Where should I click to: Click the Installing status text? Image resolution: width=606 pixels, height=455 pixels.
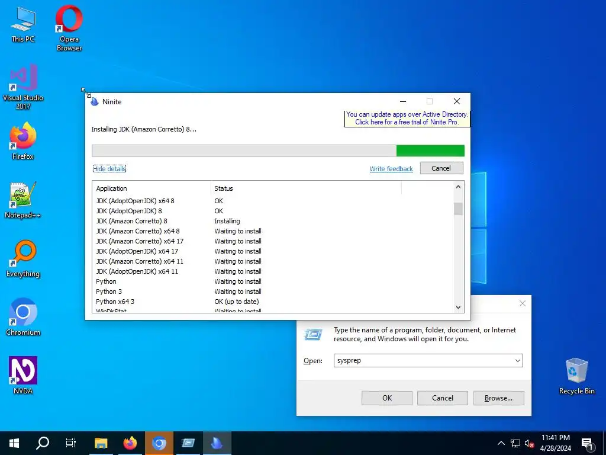coord(227,221)
